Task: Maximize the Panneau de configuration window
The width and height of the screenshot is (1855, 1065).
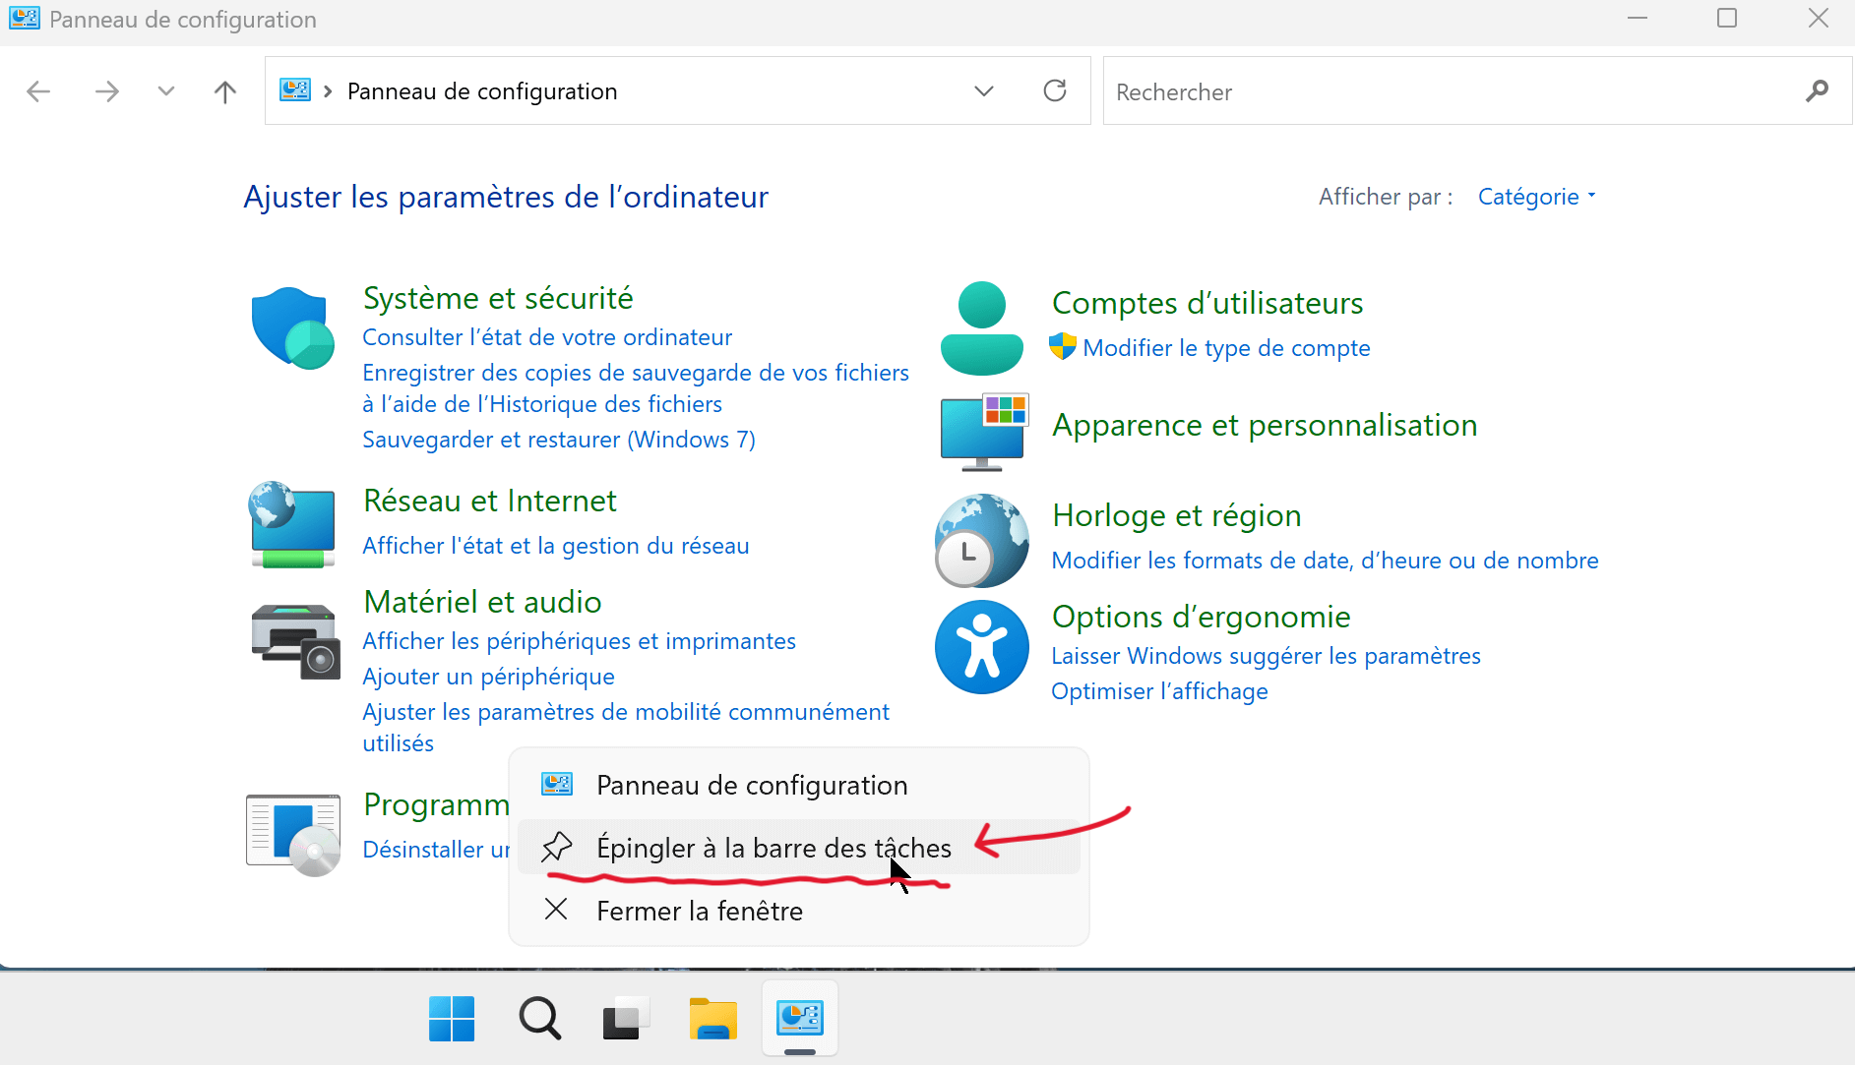Action: [x=1727, y=19]
